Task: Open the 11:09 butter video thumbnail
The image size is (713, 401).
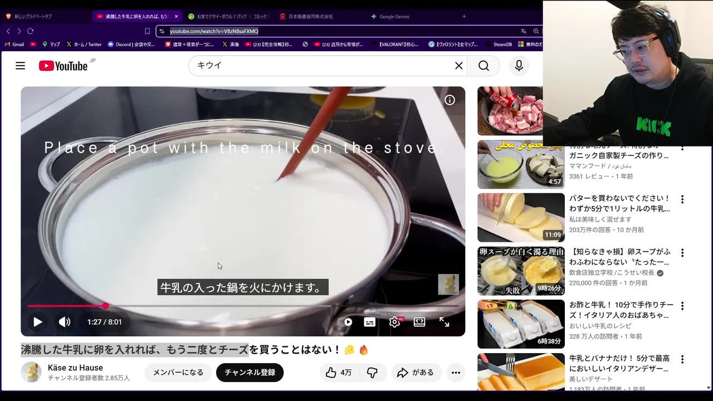Action: point(521,217)
